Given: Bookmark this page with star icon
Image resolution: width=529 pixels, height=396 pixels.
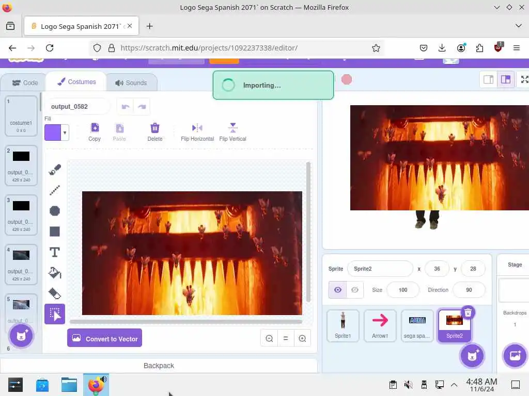Looking at the screenshot, I should 376,48.
